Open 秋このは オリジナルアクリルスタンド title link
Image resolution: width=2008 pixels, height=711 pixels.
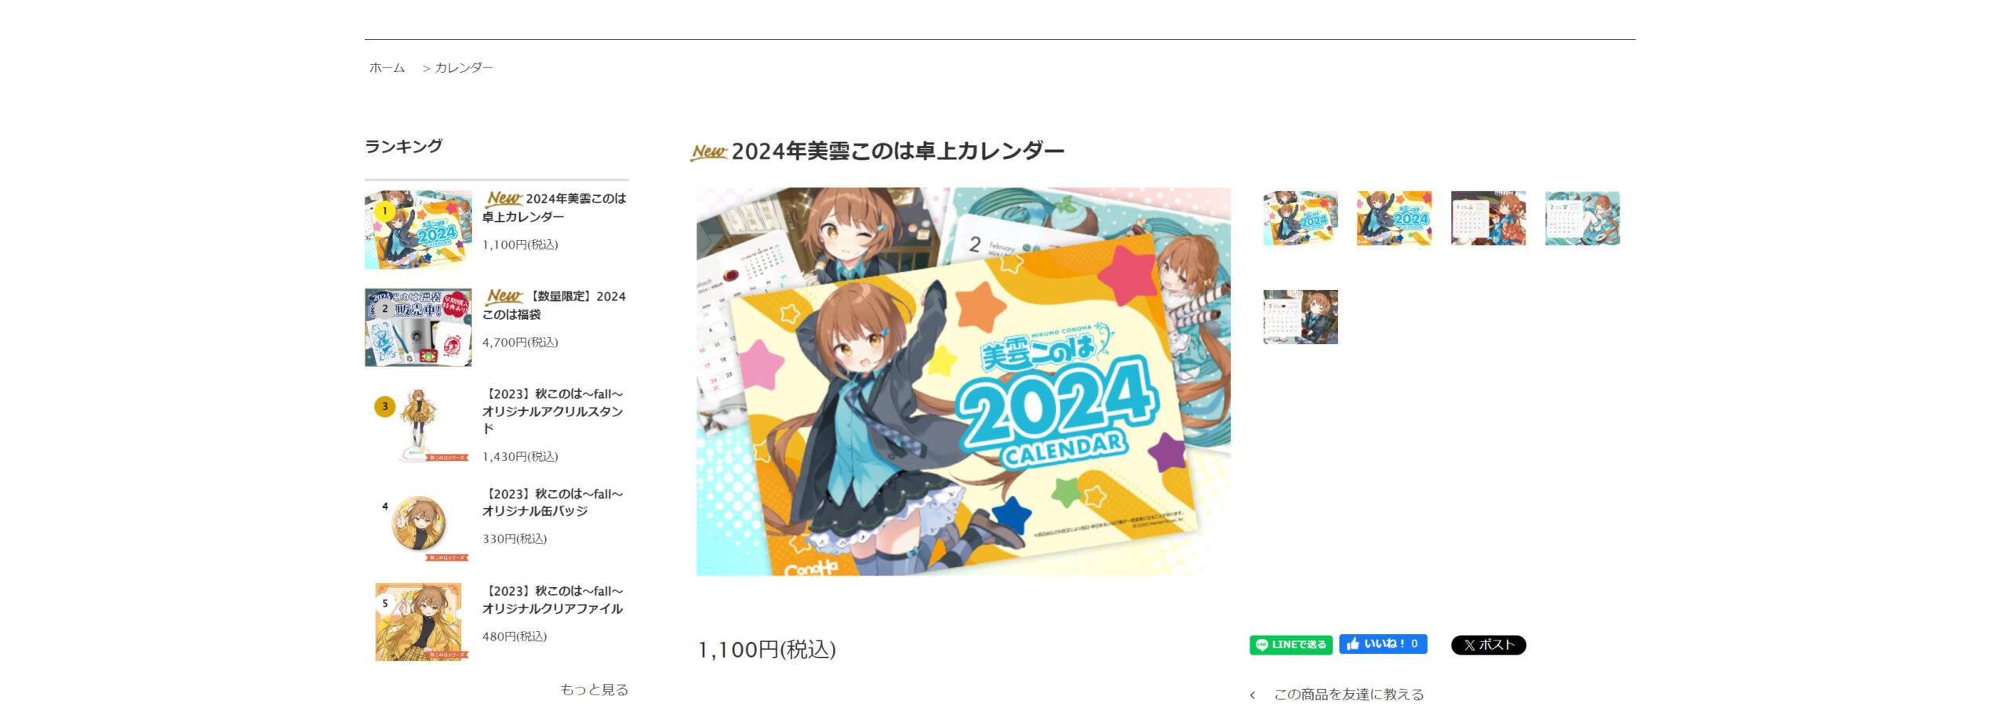553,411
